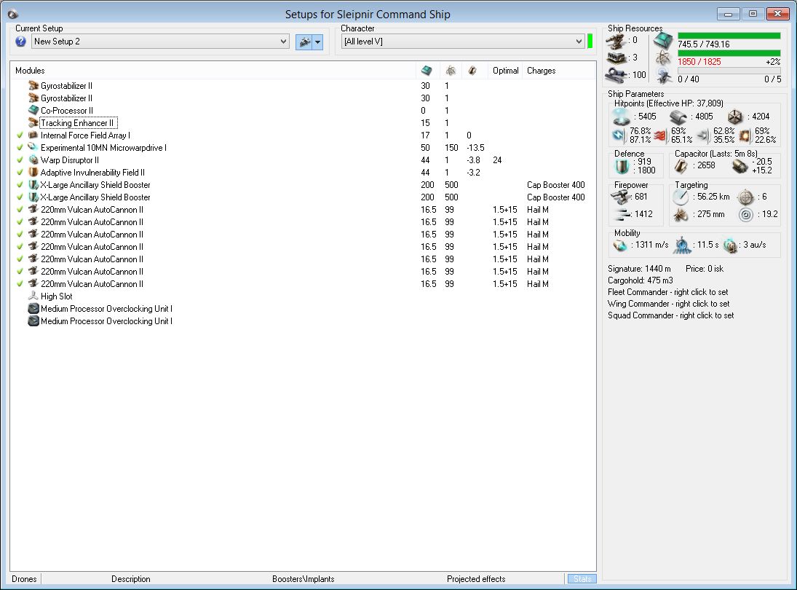Open the Current Setup combo box

(x=161, y=42)
